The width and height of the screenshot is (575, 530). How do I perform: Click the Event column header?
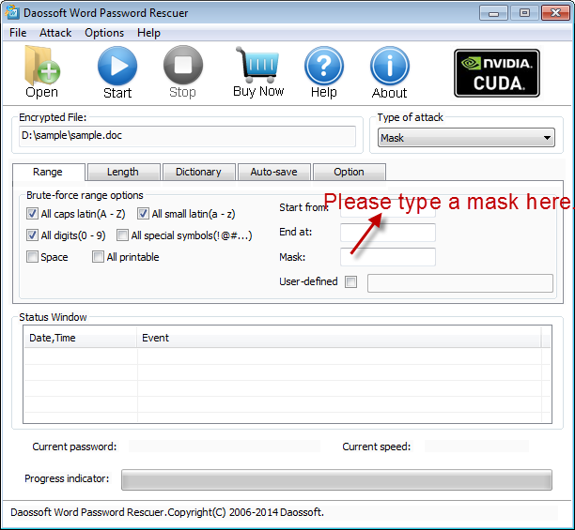[339, 338]
